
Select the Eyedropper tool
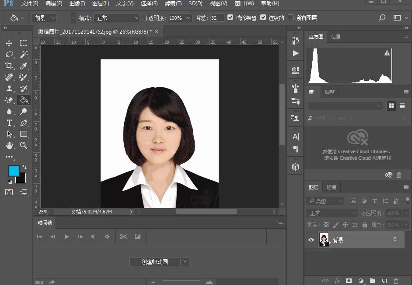[23, 66]
